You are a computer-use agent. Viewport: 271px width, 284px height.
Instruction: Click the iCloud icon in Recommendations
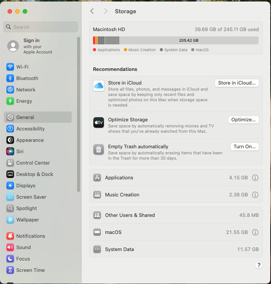[x=99, y=86]
